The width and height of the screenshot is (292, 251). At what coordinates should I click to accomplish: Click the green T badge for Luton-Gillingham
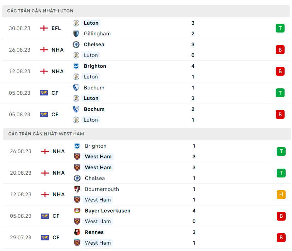[x=280, y=28]
